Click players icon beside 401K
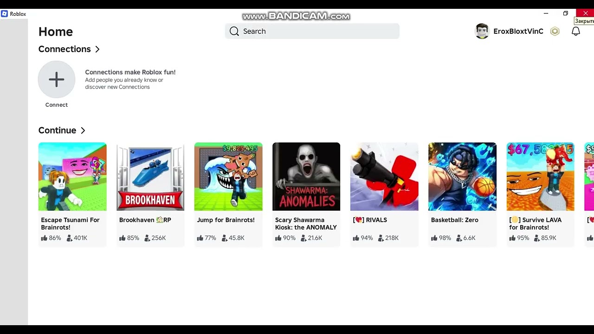594x334 pixels. point(69,238)
